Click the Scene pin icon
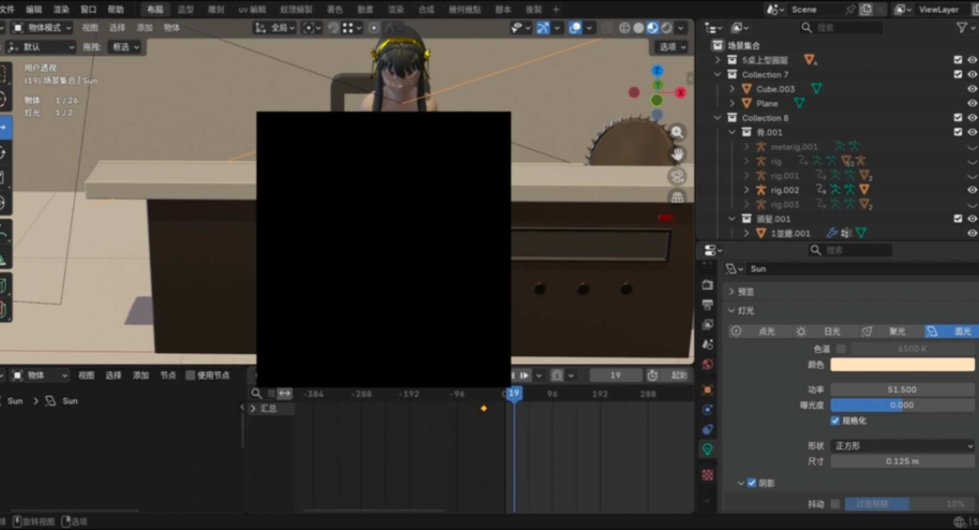Image resolution: width=979 pixels, height=530 pixels. (850, 9)
